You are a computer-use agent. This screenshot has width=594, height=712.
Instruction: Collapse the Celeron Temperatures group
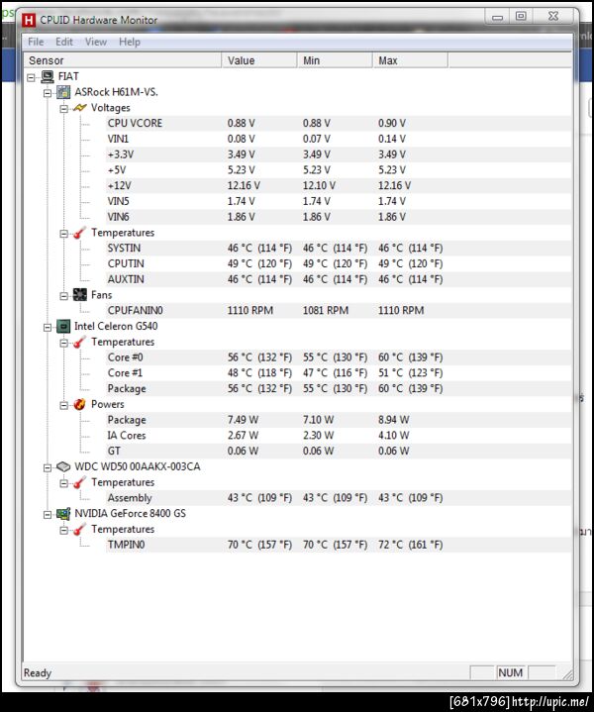coord(63,343)
